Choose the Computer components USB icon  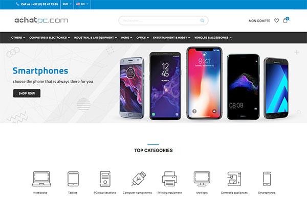pos(139,178)
